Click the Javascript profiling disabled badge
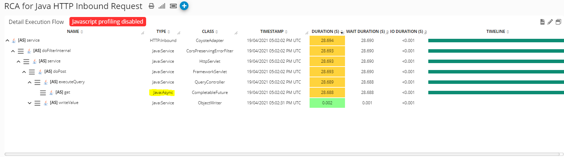The width and height of the screenshot is (564, 157). tap(108, 21)
